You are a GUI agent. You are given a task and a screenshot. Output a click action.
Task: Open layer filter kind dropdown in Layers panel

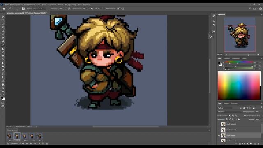(226, 108)
